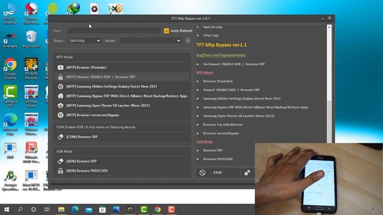The width and height of the screenshot is (383, 215).
Task: Click the "Bugfixes and improvements:" text
Action: point(221,55)
